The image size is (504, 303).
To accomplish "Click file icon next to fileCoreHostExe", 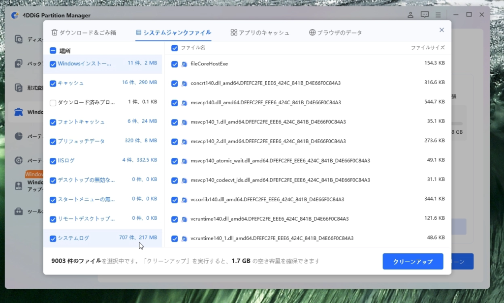I will (x=184, y=64).
